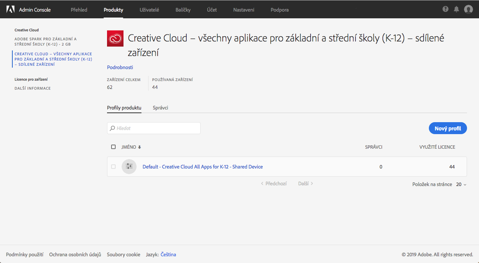Viewport: 479px width, 263px height.
Task: Open notifications bell icon
Action: pyautogui.click(x=456, y=9)
